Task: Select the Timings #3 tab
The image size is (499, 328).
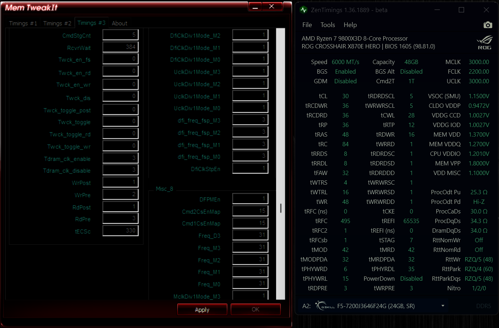Action: pos(92,23)
